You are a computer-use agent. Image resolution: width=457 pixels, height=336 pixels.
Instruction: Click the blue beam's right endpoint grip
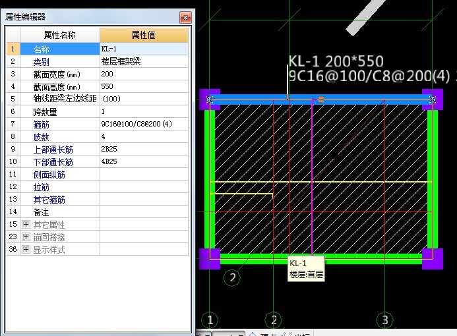tap(433, 99)
